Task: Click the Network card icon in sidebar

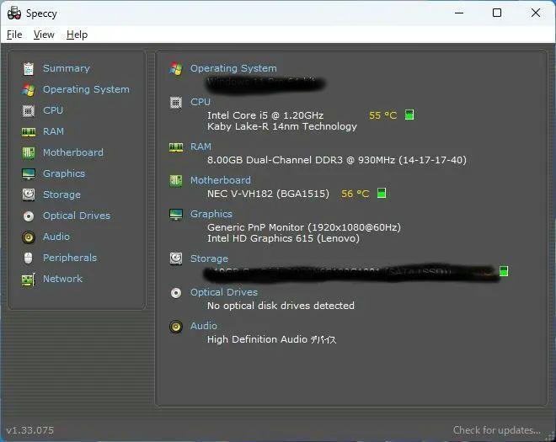Action: pos(29,280)
